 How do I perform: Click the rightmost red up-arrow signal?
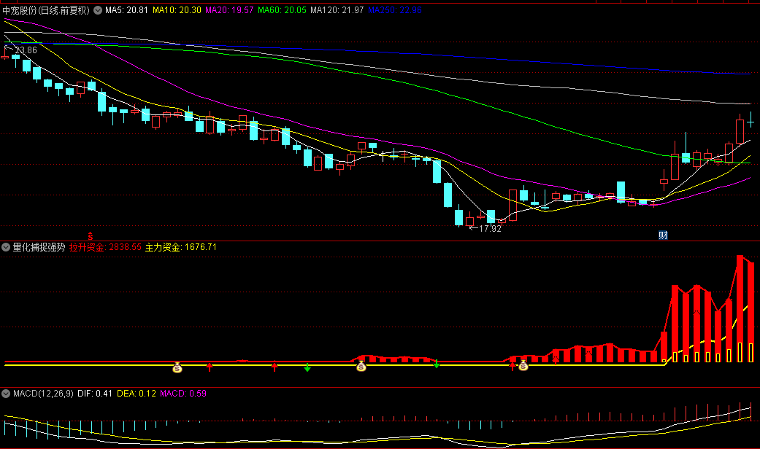pos(556,359)
